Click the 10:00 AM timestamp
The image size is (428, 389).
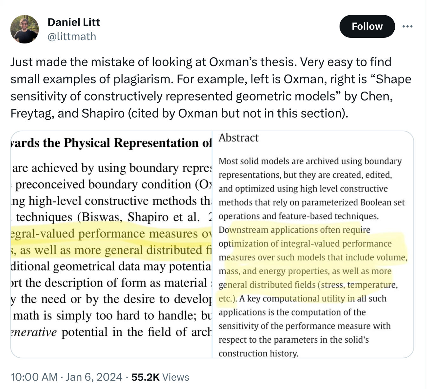[34, 377]
